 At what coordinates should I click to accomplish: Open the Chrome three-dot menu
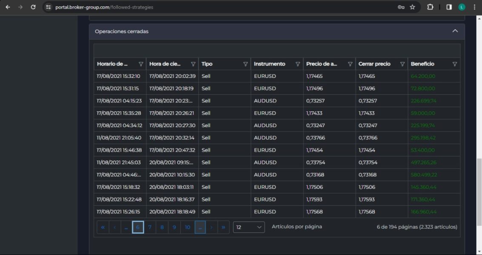point(474,7)
